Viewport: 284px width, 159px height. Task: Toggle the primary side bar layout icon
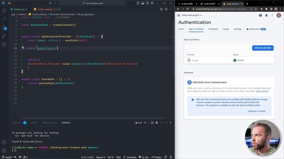tap(138, 3)
